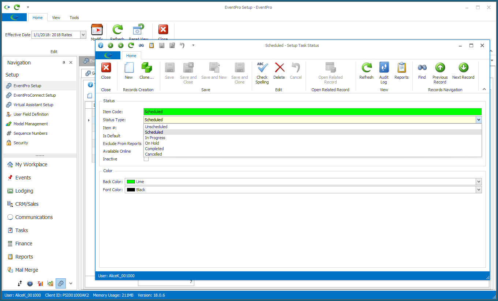Switch to the View tab in the main window
498x301 pixels.
click(56, 18)
